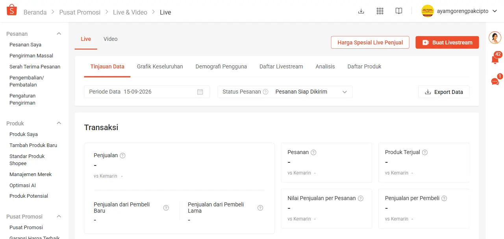Show Penjualan dari Pembeli Lama info icon

tap(260, 208)
